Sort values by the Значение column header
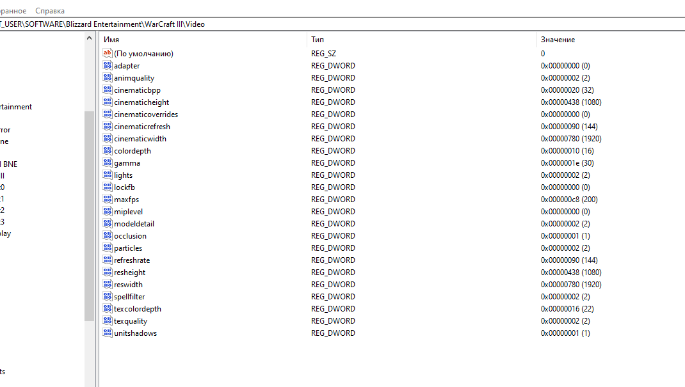 tap(611, 39)
